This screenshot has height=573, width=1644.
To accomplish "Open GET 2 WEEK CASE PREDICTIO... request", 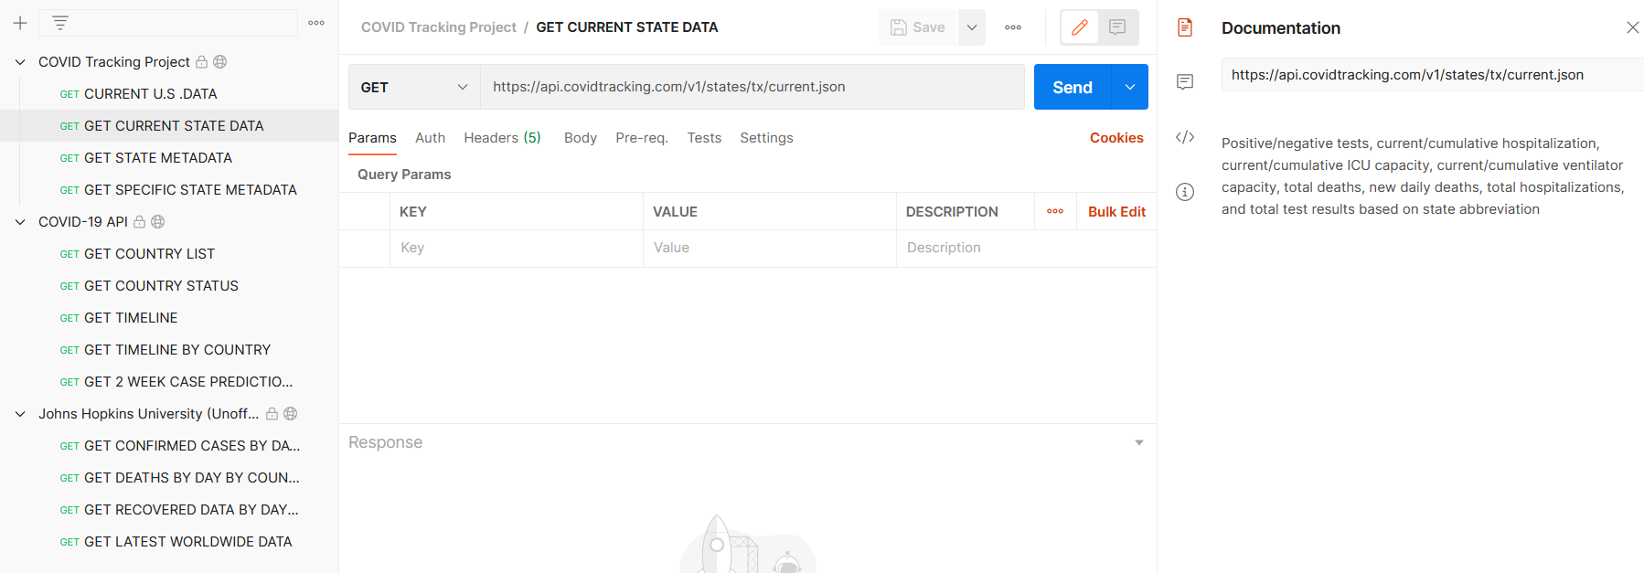I will [x=169, y=382].
